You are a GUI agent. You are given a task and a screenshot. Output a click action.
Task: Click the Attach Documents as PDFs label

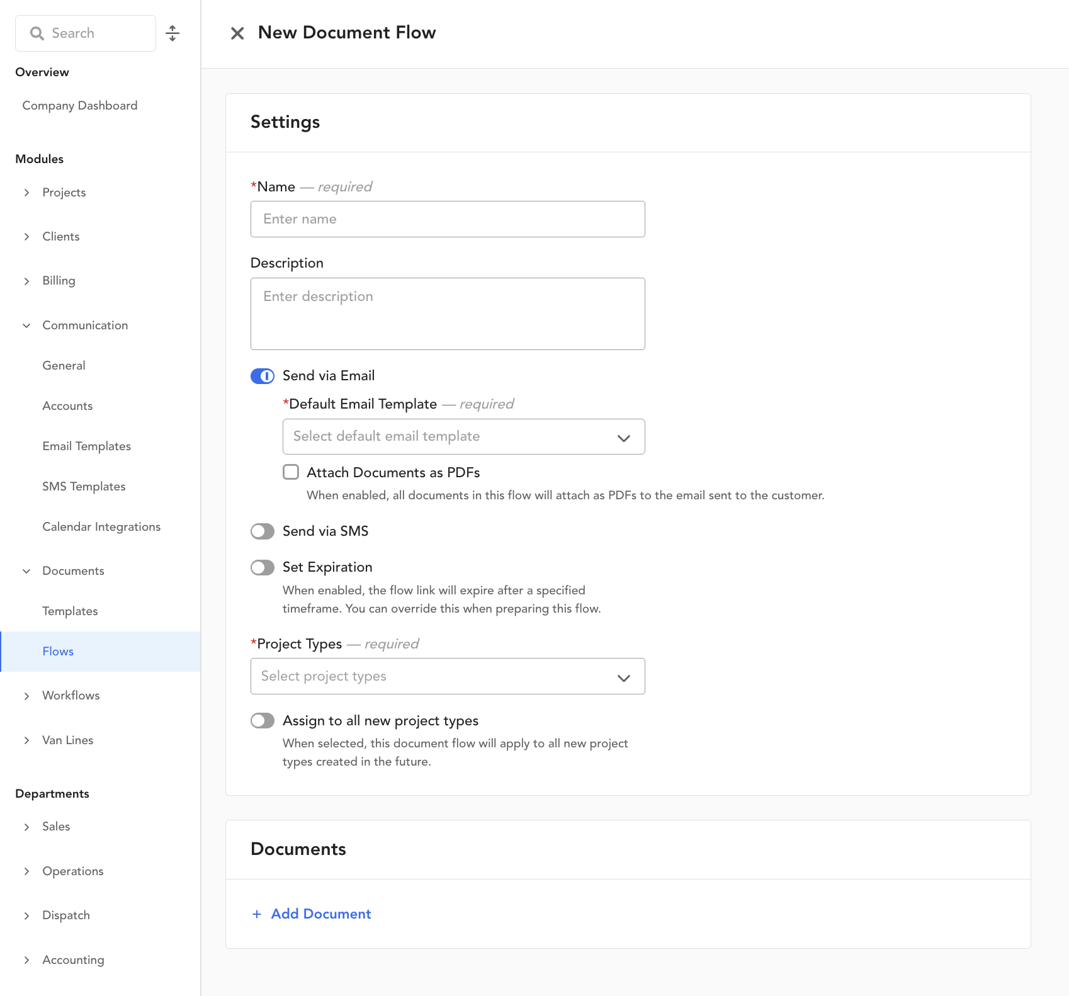(x=393, y=473)
